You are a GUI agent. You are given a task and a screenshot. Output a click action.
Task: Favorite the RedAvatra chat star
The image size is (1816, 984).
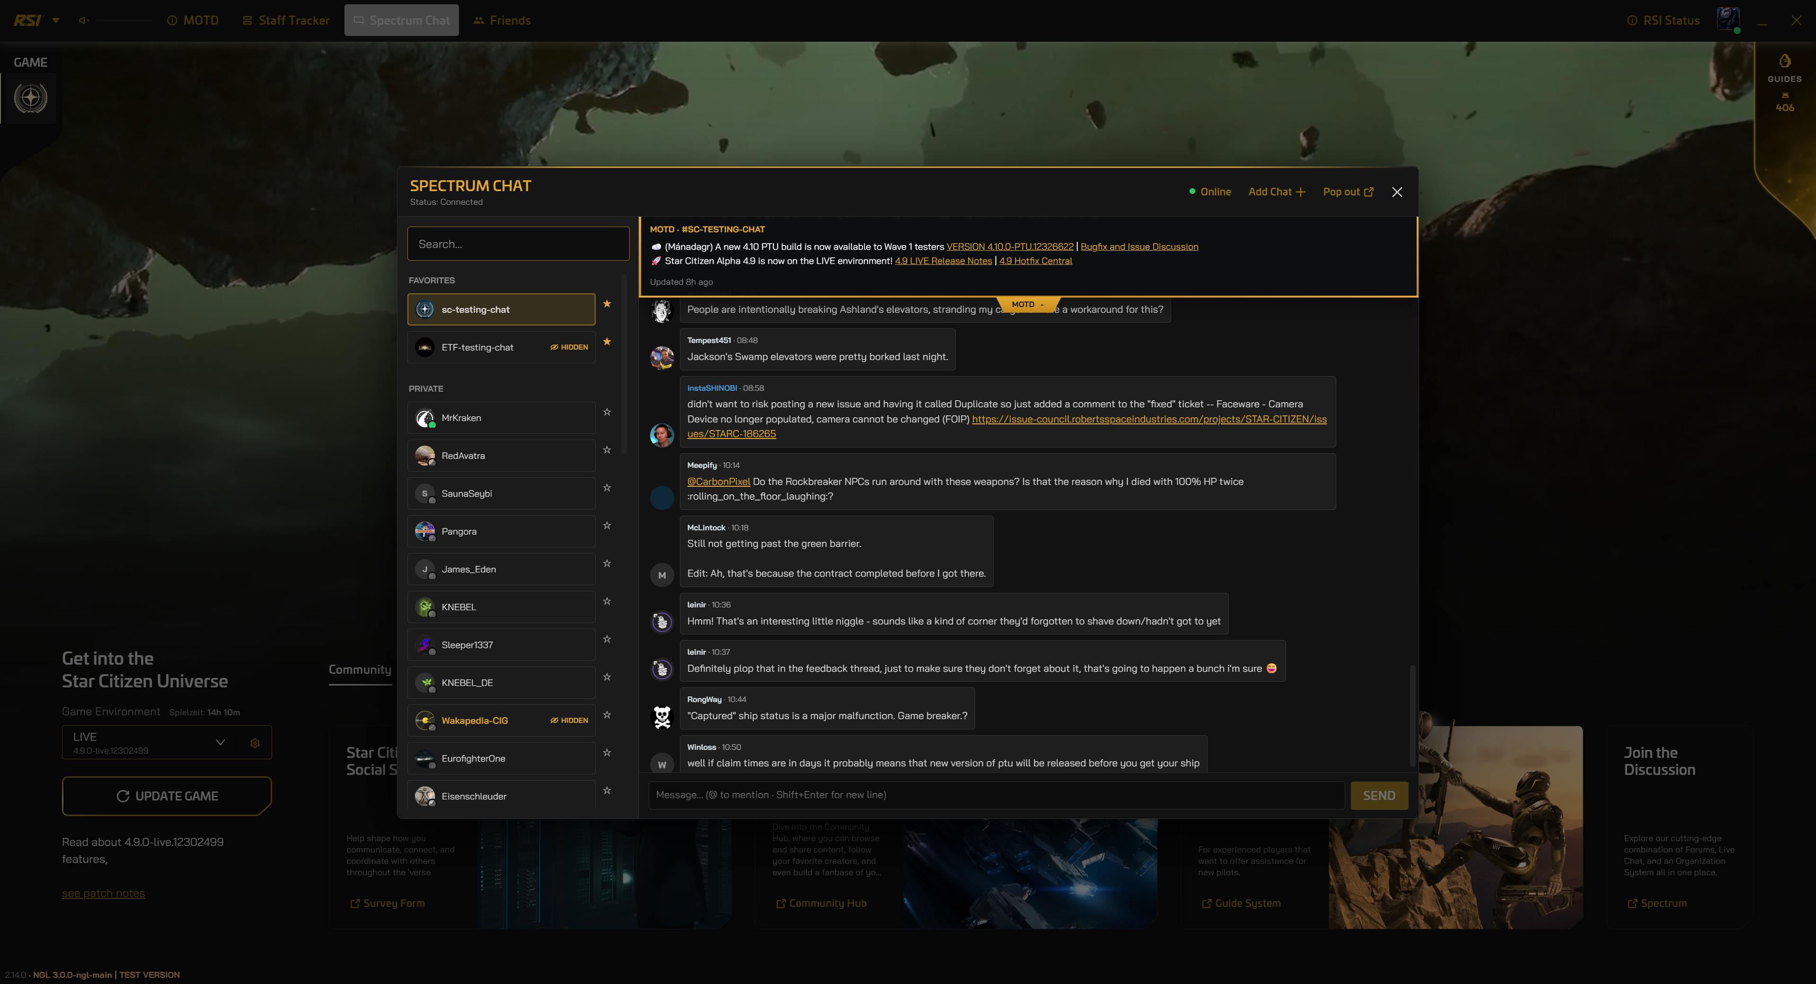(607, 450)
